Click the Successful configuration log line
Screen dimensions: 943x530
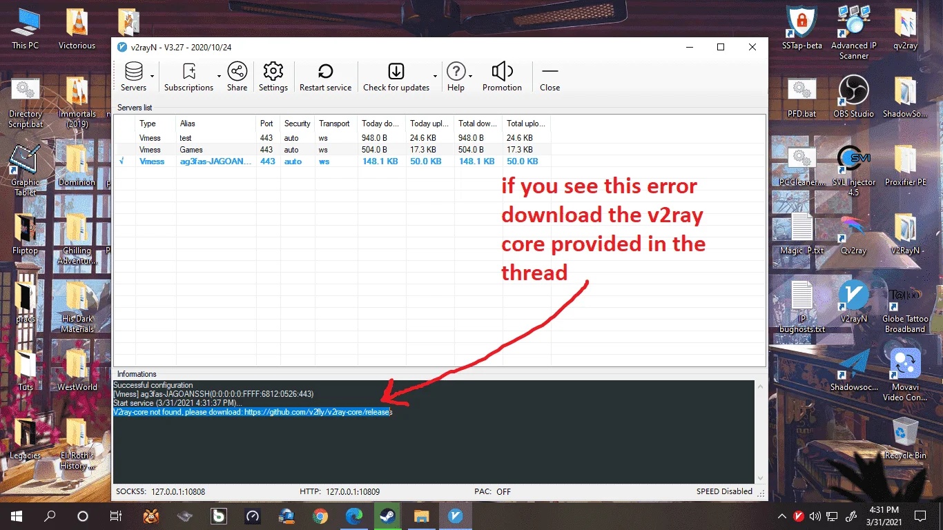[x=153, y=385]
